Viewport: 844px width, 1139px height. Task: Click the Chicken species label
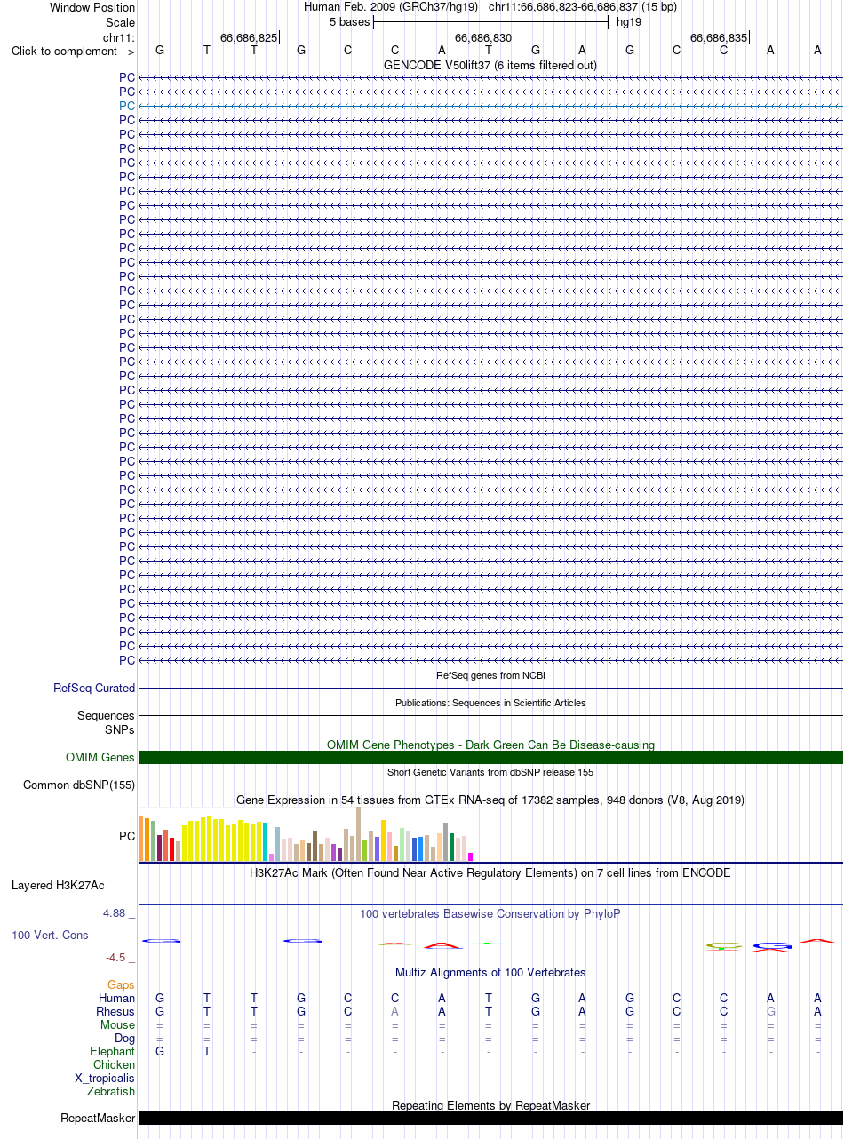click(115, 1064)
